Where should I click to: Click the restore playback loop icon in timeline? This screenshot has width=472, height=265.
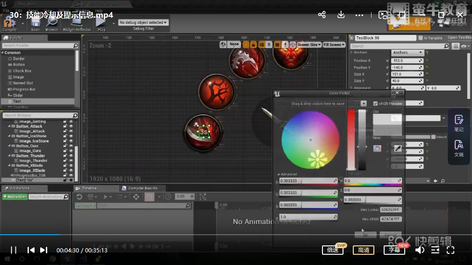[79, 197]
